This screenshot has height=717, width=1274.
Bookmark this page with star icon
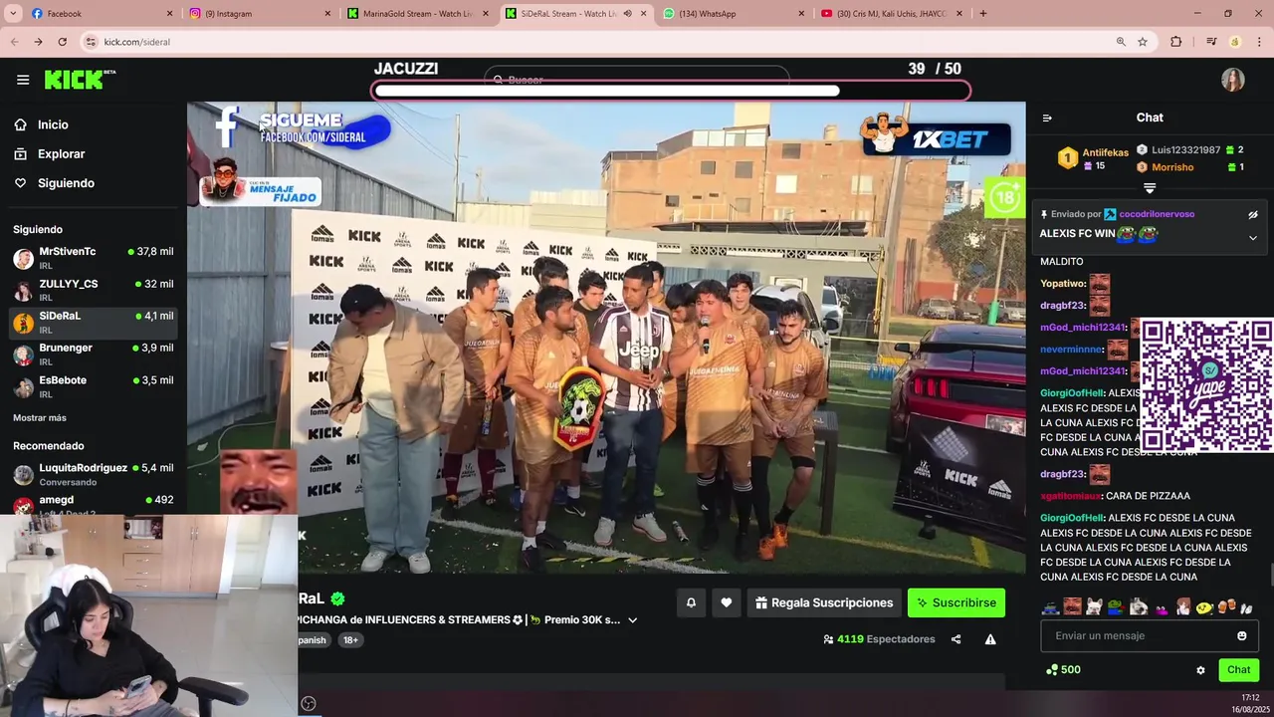1143,42
